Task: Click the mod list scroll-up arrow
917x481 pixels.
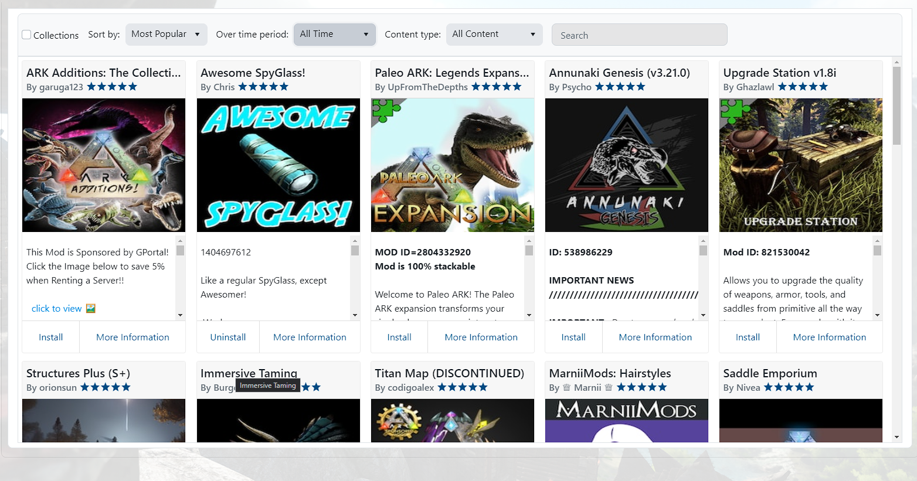Action: coord(896,62)
